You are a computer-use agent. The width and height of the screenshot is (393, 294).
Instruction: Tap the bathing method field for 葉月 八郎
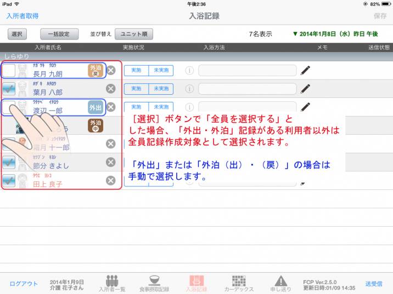247,89
